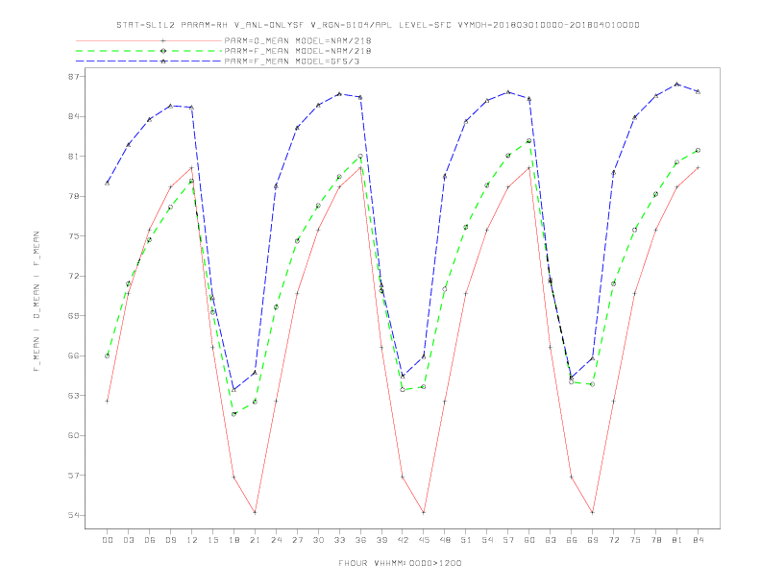Click blue GFS triangle data point at hour 18

tap(233, 389)
